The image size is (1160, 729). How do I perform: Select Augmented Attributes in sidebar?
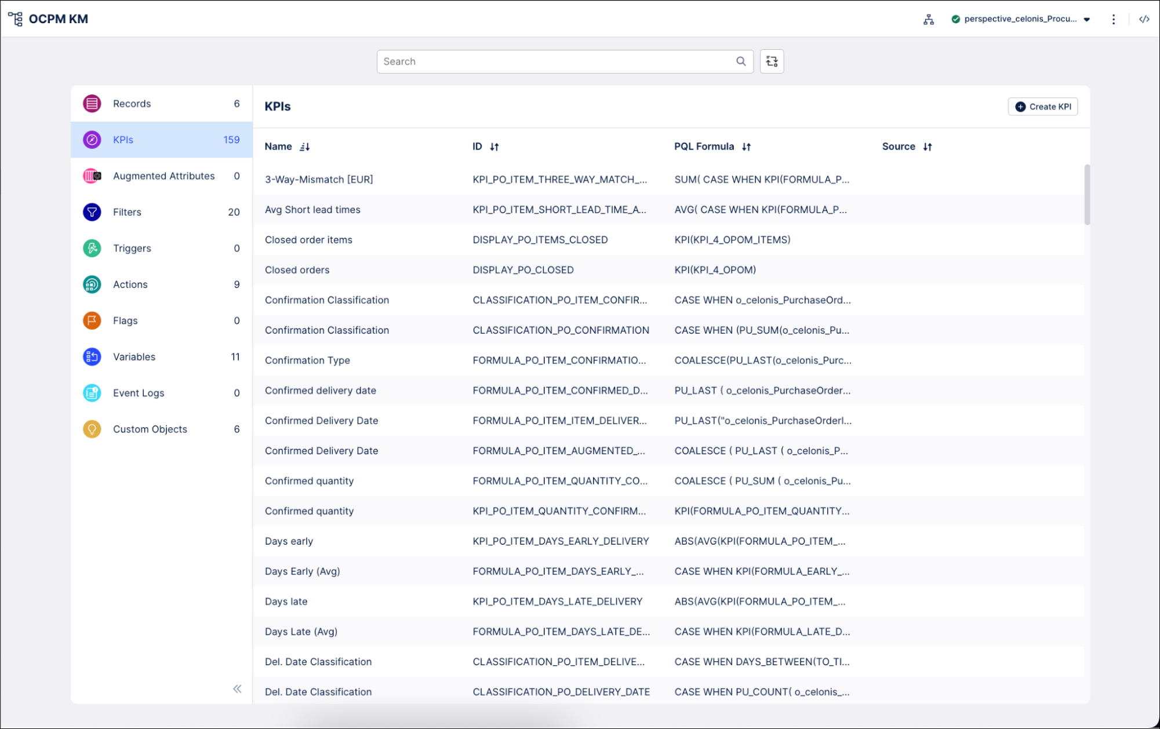pyautogui.click(x=161, y=176)
